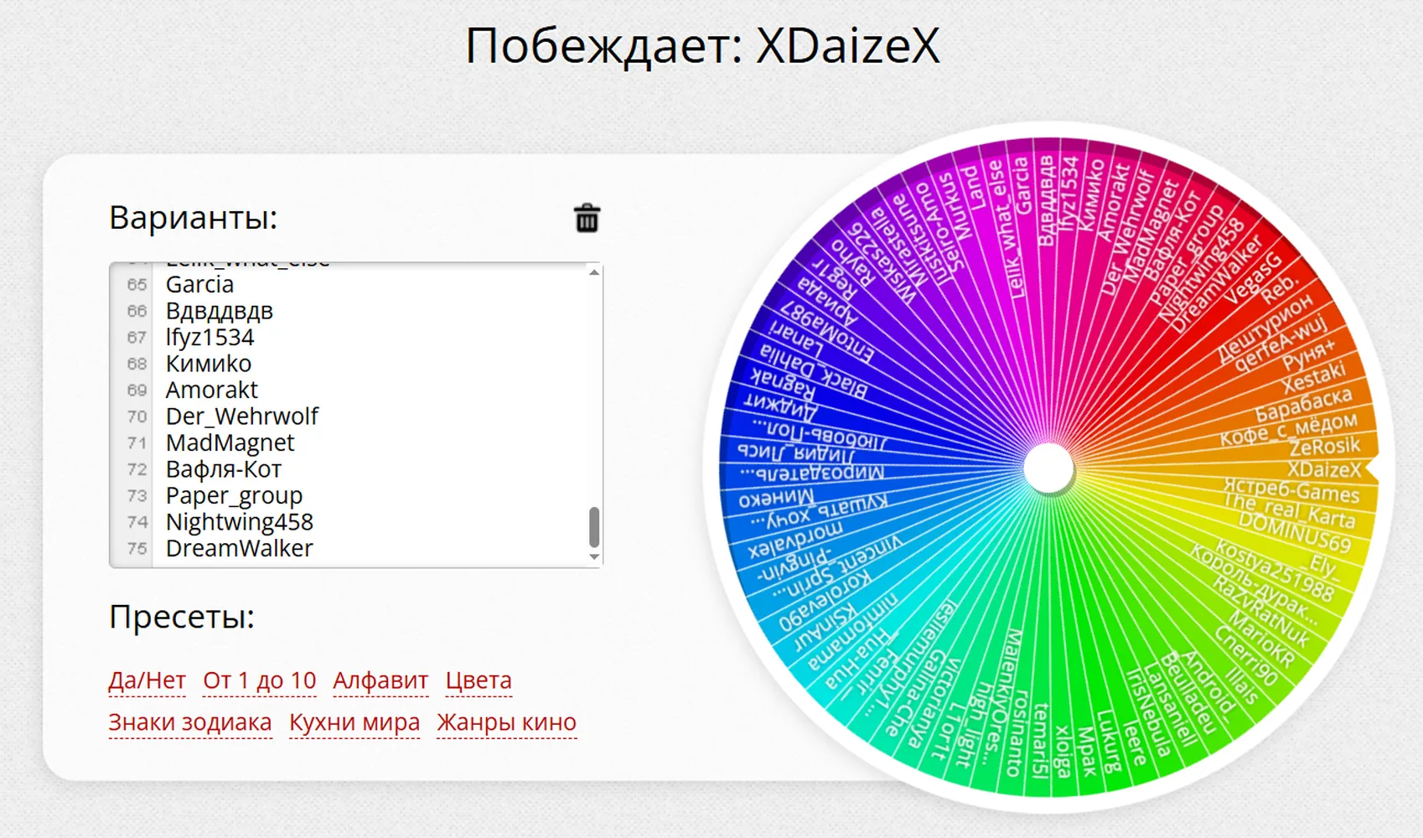Click the Ragnak wheel sector
Image resolution: width=1423 pixels, height=838 pixels.
click(783, 385)
